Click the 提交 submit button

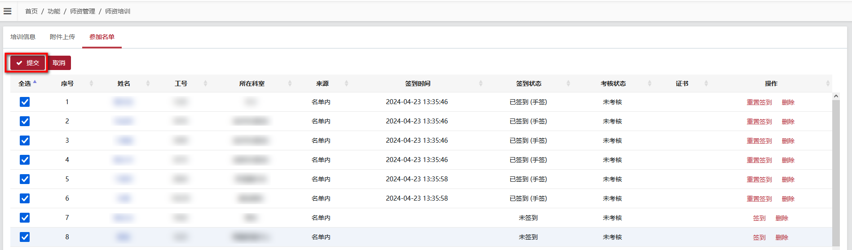coord(28,63)
